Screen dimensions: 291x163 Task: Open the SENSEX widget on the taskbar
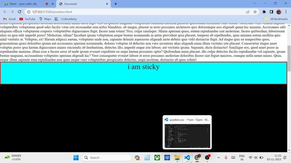(x=13, y=158)
